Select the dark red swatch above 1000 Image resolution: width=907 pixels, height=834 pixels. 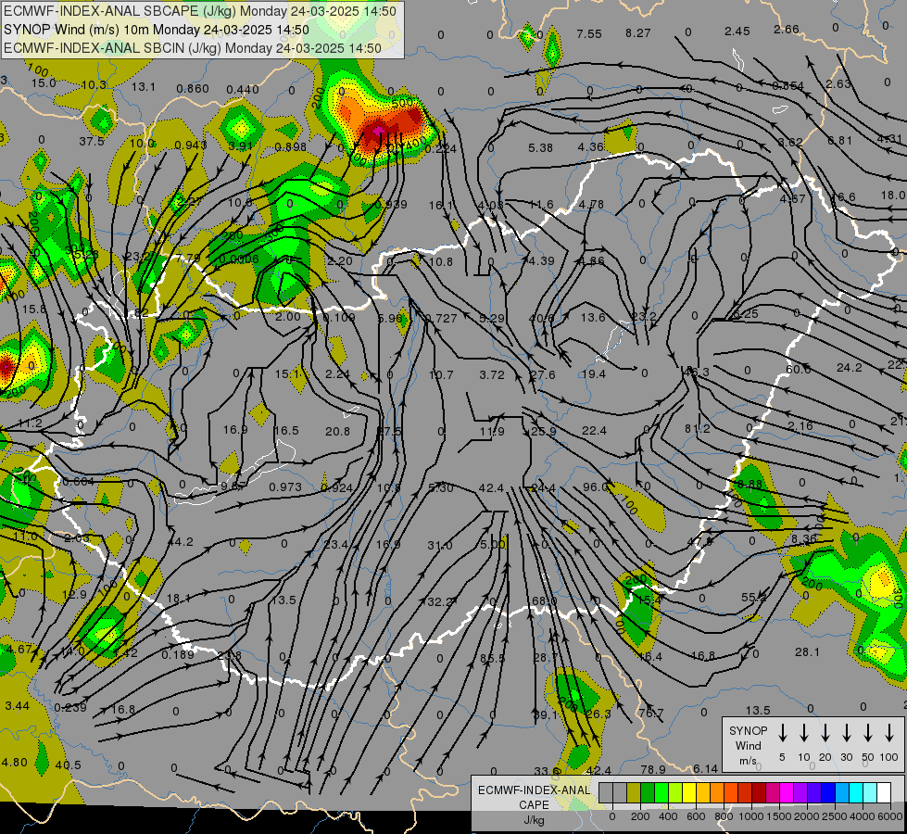pos(759,792)
